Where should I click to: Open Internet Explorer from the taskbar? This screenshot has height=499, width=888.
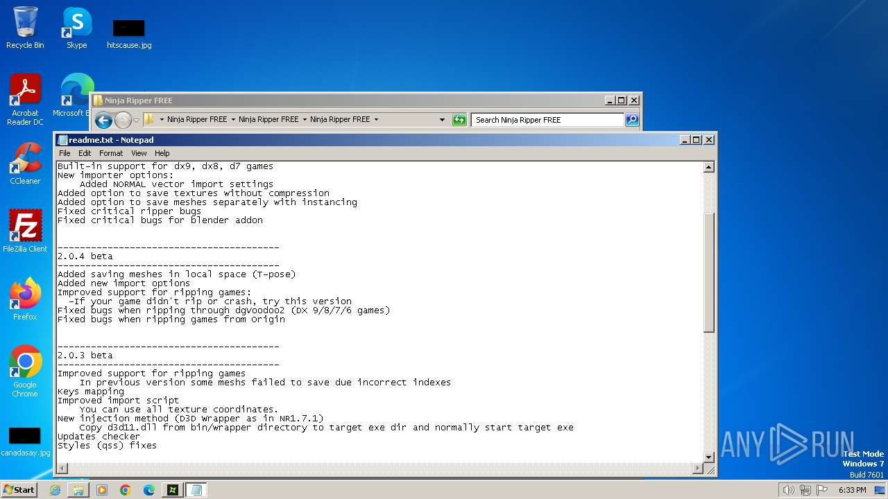click(55, 490)
